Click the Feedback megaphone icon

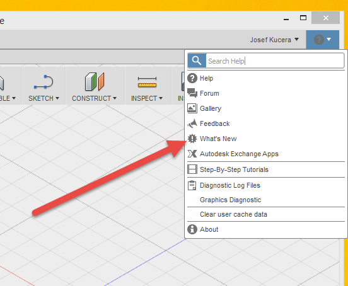point(192,123)
